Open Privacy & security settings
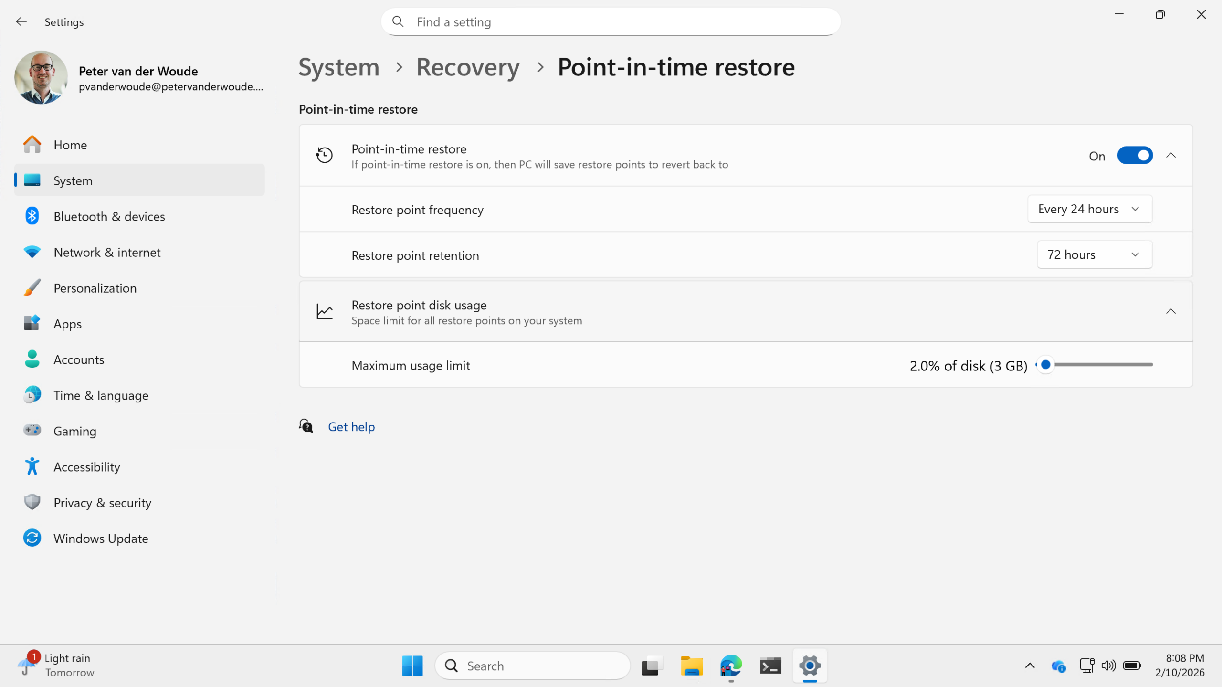Viewport: 1222px width, 687px height. pyautogui.click(x=102, y=503)
